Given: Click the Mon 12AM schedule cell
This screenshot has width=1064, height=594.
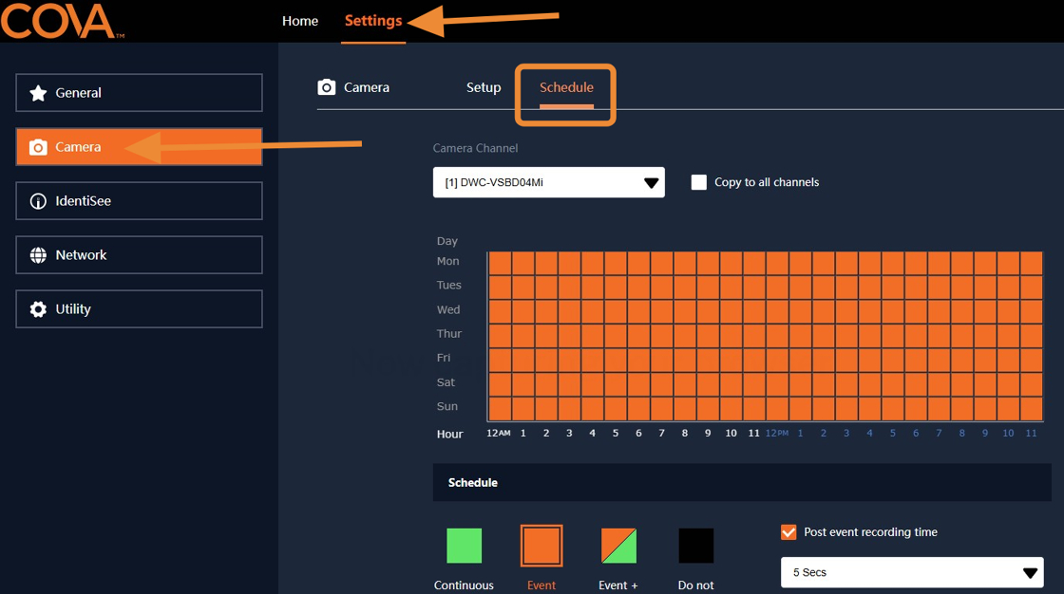Looking at the screenshot, I should pyautogui.click(x=500, y=263).
